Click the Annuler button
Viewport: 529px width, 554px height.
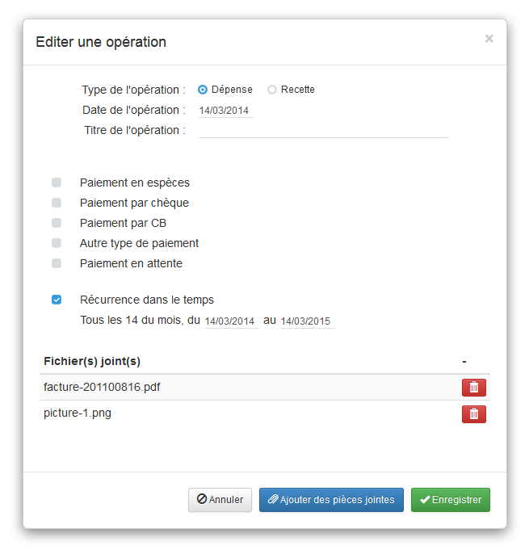220,500
